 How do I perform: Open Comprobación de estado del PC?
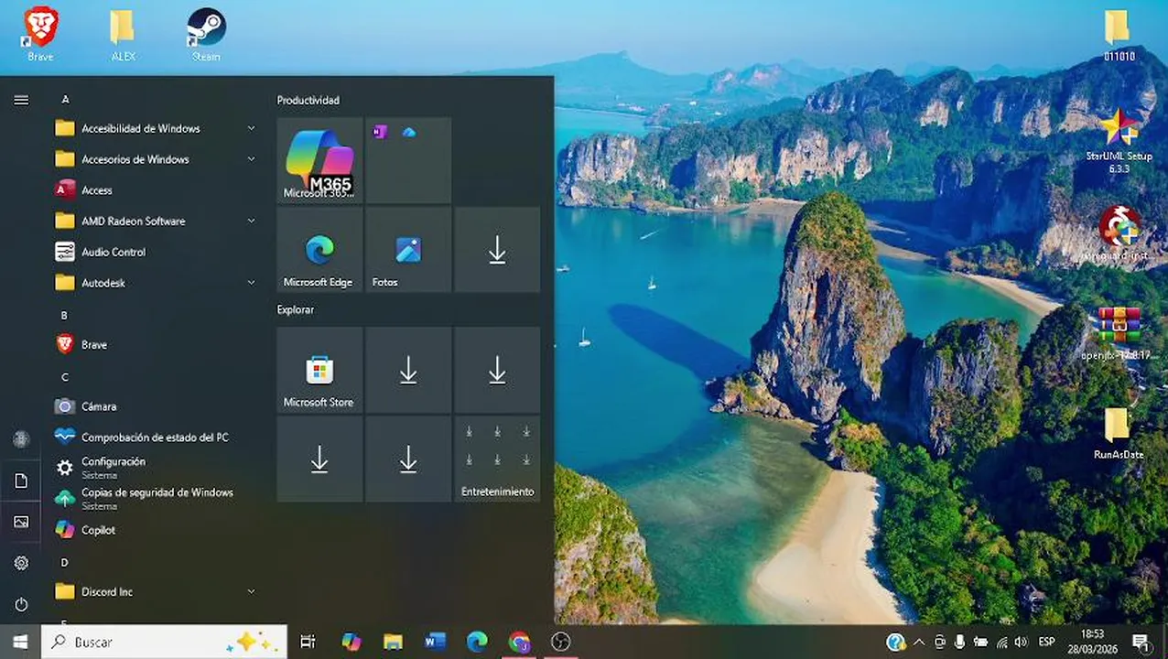click(156, 438)
